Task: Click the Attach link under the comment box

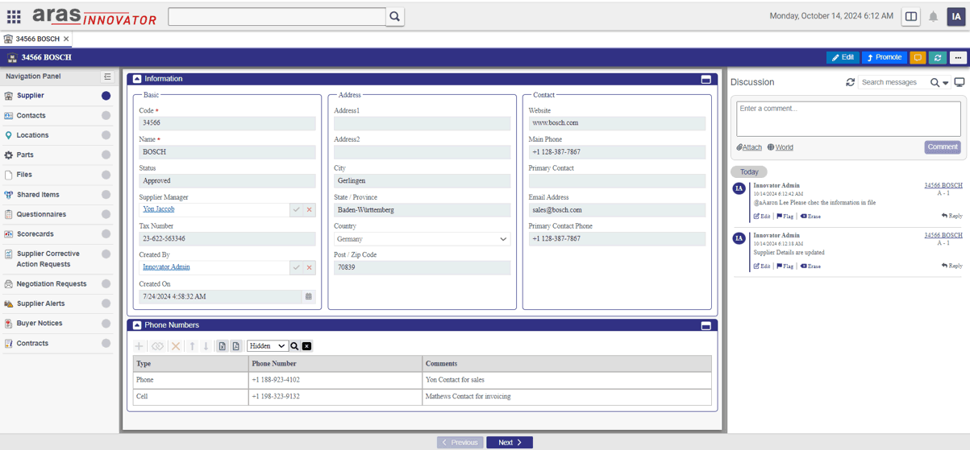Action: [x=749, y=147]
